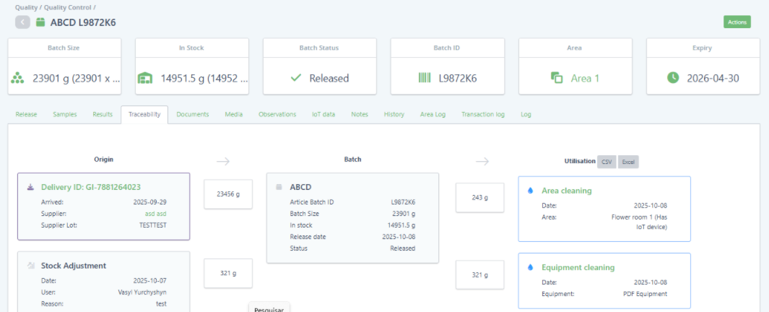Click the Equipment cleaning water drop icon
Screen dimensions: 769x312
click(x=531, y=267)
